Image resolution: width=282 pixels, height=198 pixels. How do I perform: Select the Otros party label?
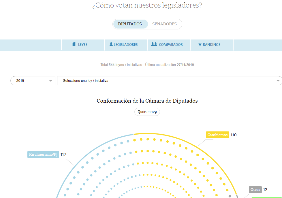coord(255,190)
